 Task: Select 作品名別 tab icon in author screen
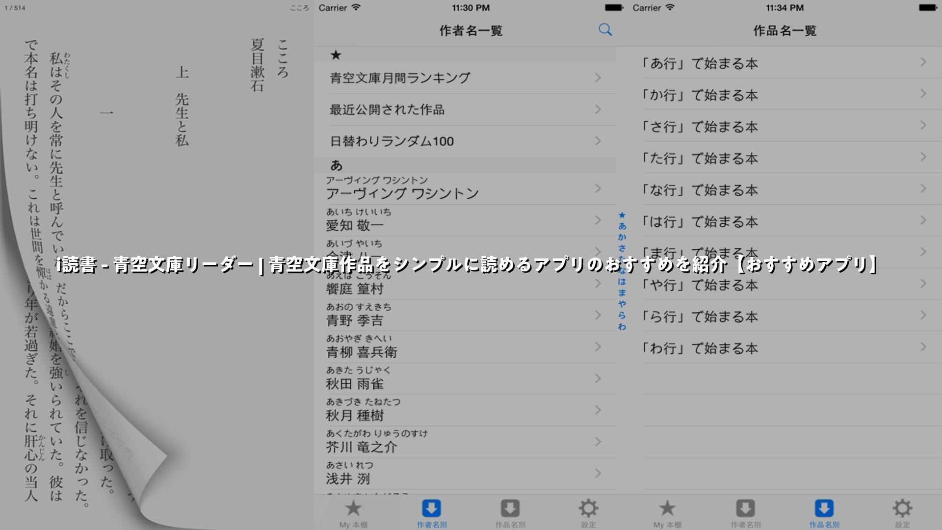pos(510,514)
